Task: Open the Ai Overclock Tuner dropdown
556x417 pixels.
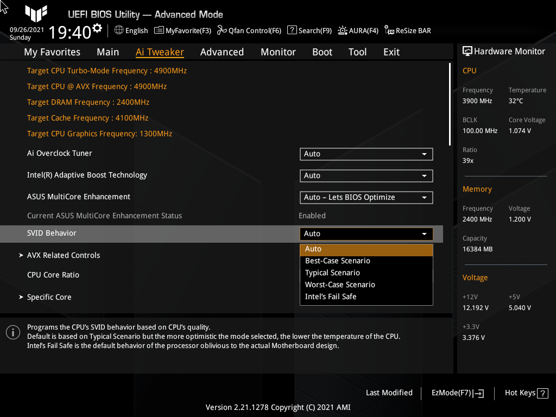Action: coord(366,154)
